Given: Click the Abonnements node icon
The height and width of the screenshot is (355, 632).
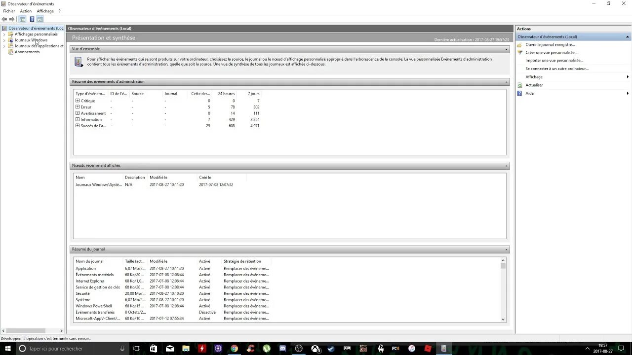Looking at the screenshot, I should click(x=11, y=52).
